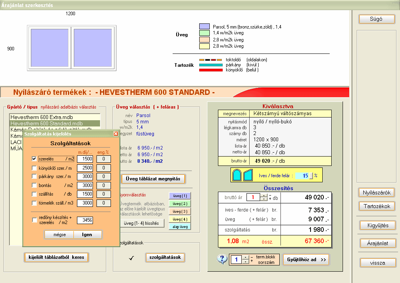Image resolution: width=400 pixels, height=283 pixels.
Task: Open the Nyílászárók section
Action: 377,192
